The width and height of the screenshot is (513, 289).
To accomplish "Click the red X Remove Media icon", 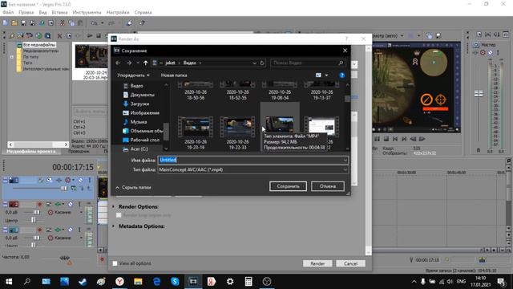I will click(x=59, y=35).
